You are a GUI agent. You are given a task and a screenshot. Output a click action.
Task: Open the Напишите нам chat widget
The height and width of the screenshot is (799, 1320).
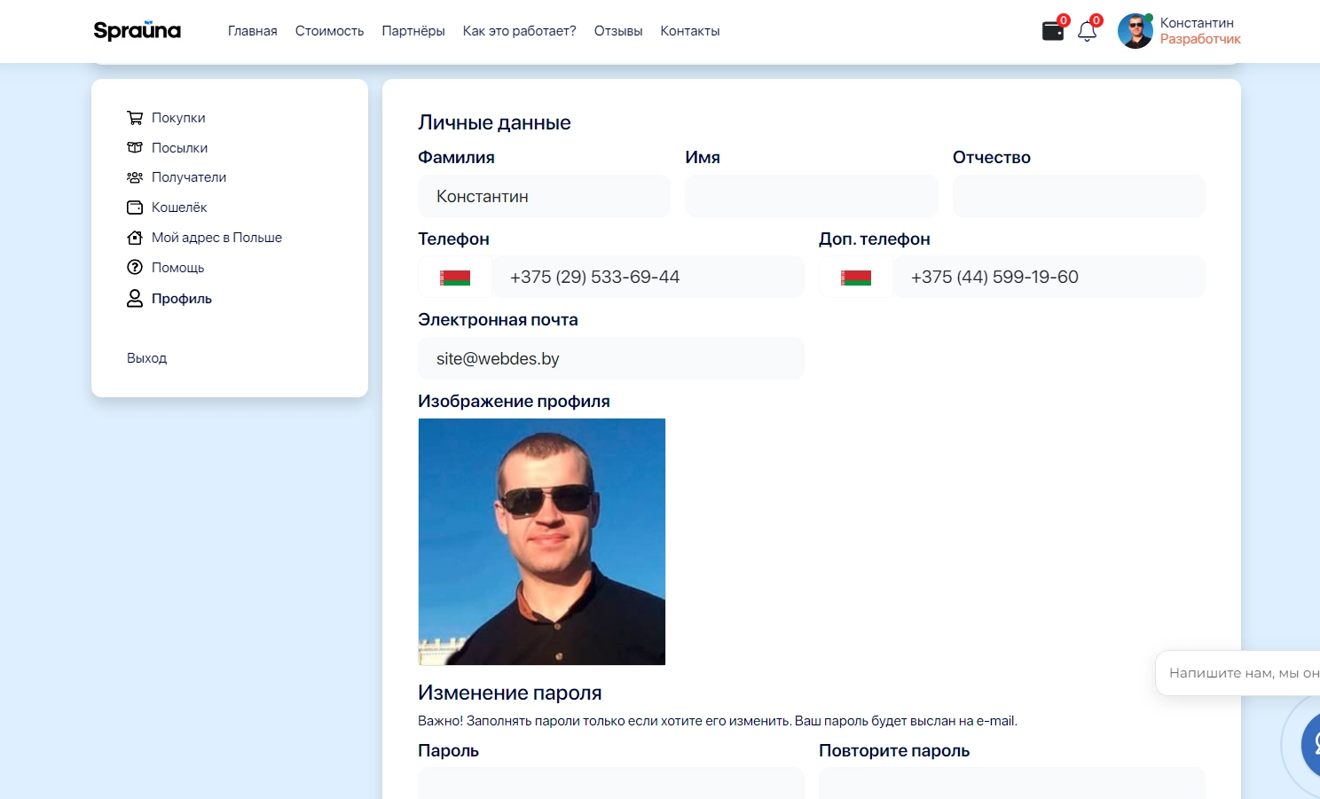1242,673
